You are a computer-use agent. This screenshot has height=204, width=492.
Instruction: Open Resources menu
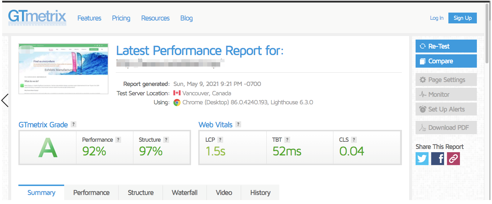(155, 18)
